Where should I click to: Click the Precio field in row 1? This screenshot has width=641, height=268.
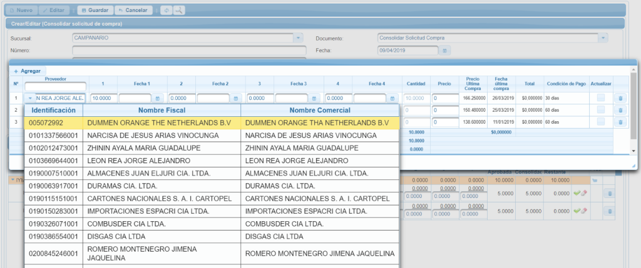pos(446,98)
